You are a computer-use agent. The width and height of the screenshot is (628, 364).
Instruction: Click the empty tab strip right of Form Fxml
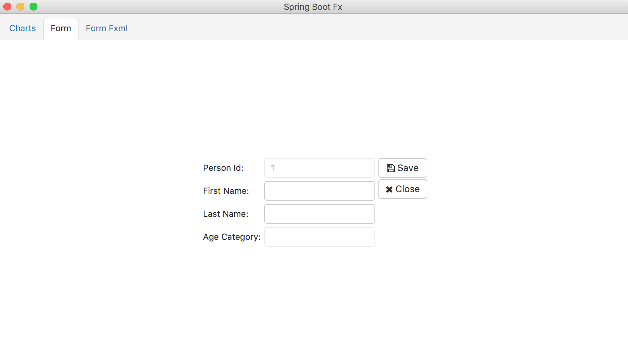pyautogui.click(x=361, y=28)
